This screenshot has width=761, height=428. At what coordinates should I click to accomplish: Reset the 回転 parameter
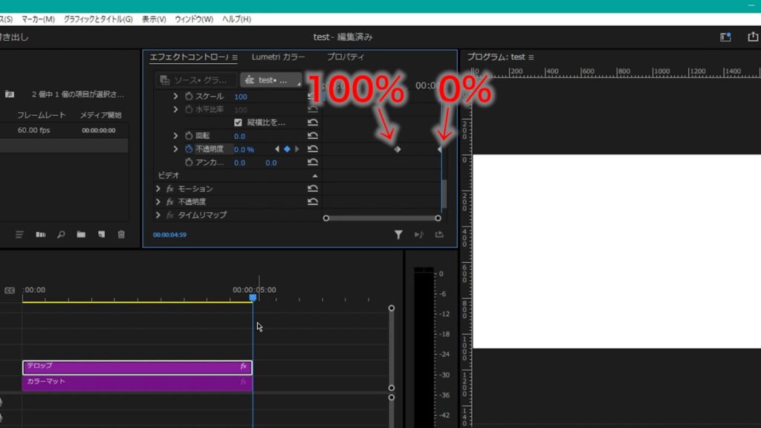pyautogui.click(x=313, y=136)
